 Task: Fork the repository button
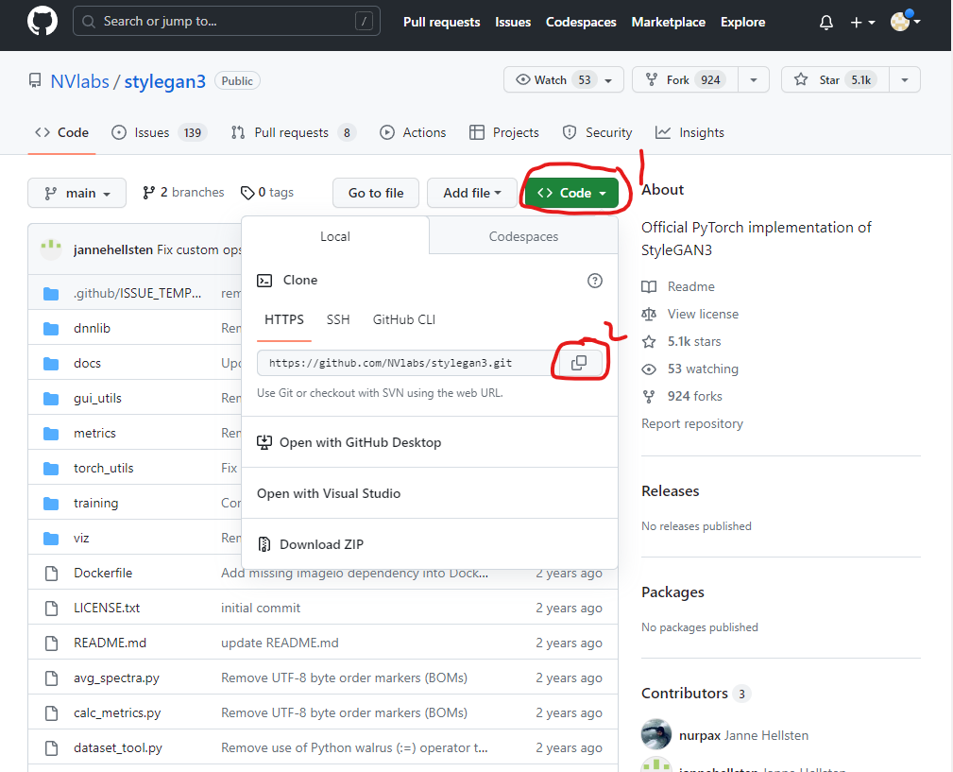click(686, 79)
